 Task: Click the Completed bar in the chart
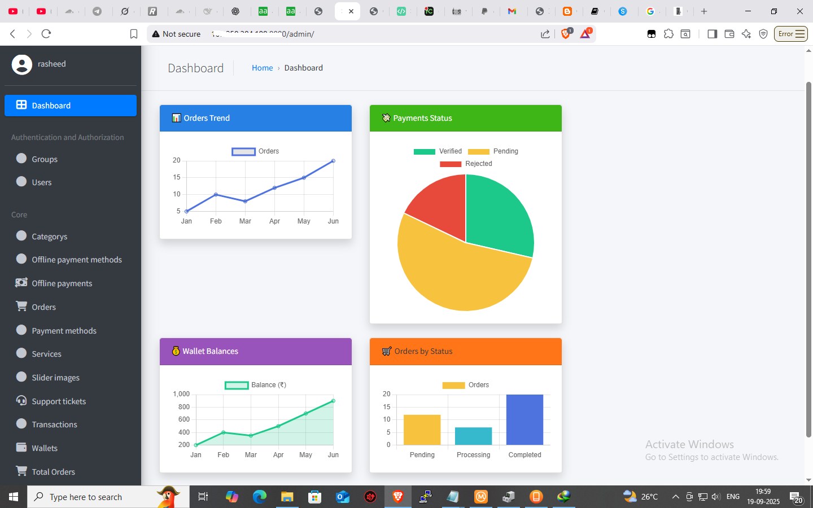pyautogui.click(x=524, y=419)
